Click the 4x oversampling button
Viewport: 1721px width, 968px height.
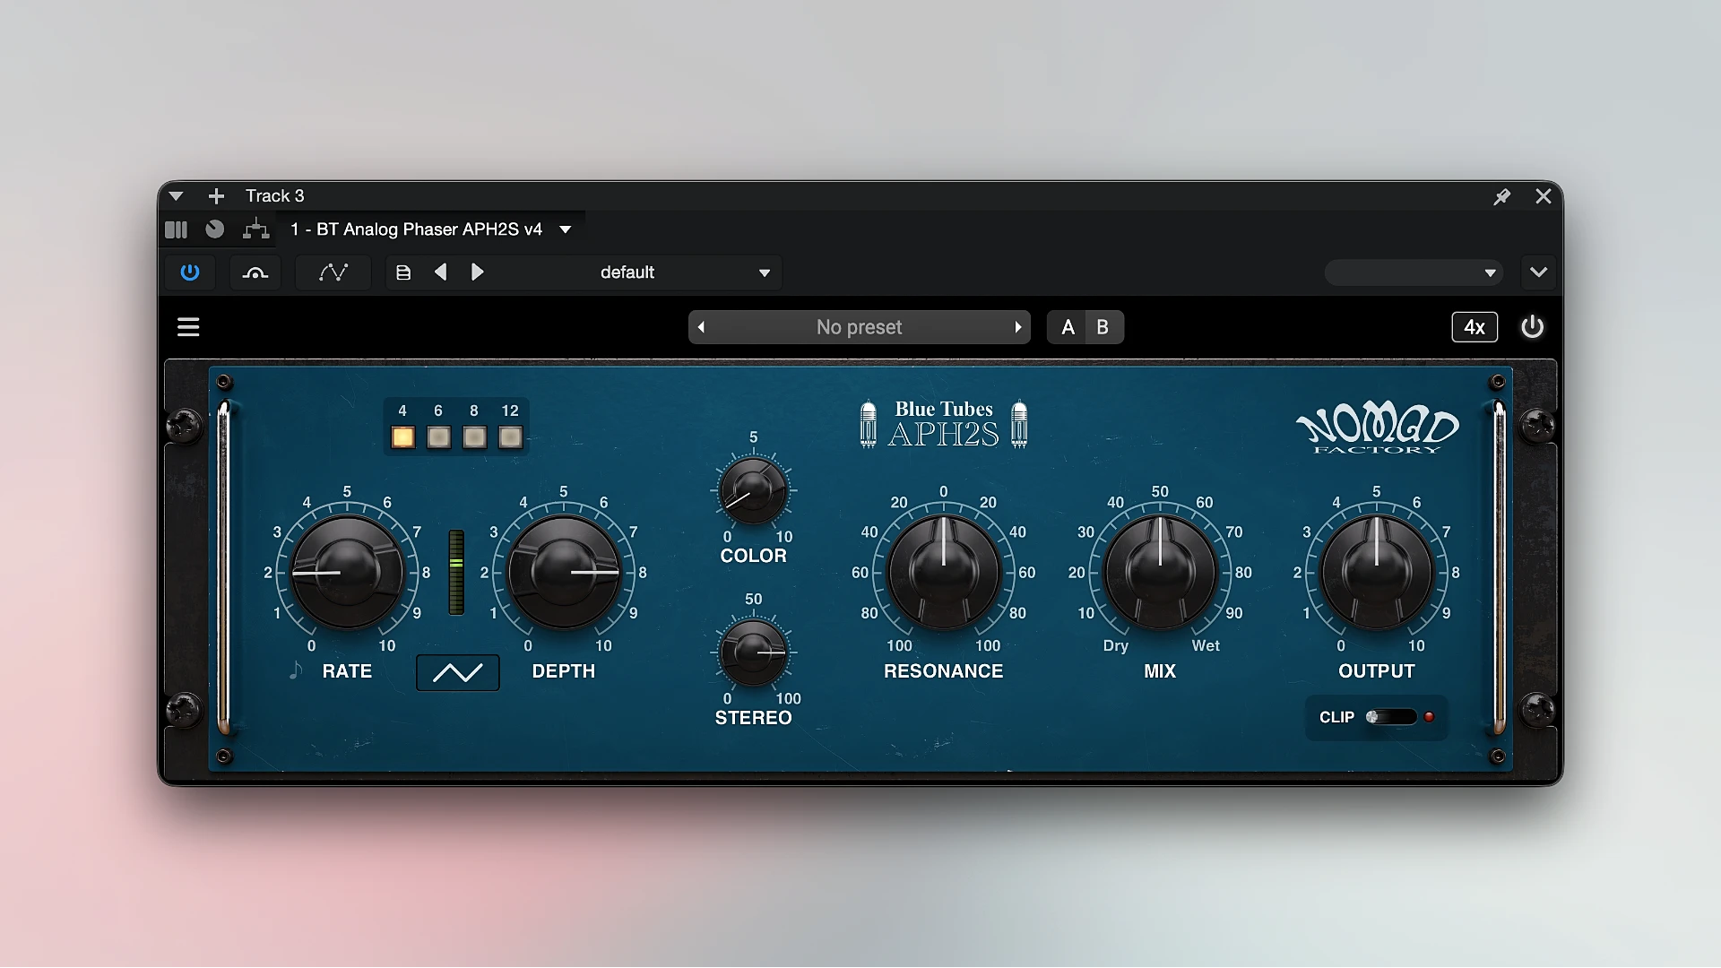coord(1475,327)
